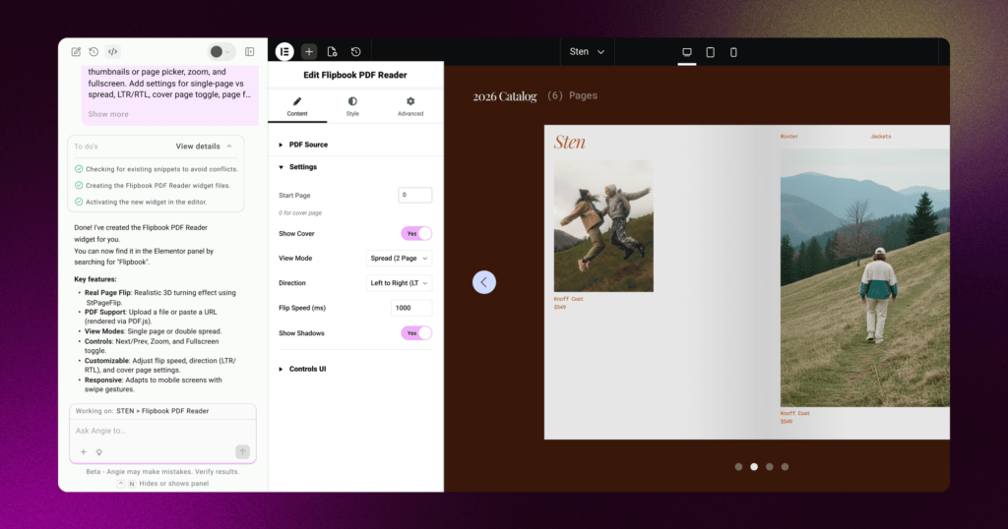Screen dimensions: 1008x529
Task: Click the add element plus icon
Action: click(308, 52)
